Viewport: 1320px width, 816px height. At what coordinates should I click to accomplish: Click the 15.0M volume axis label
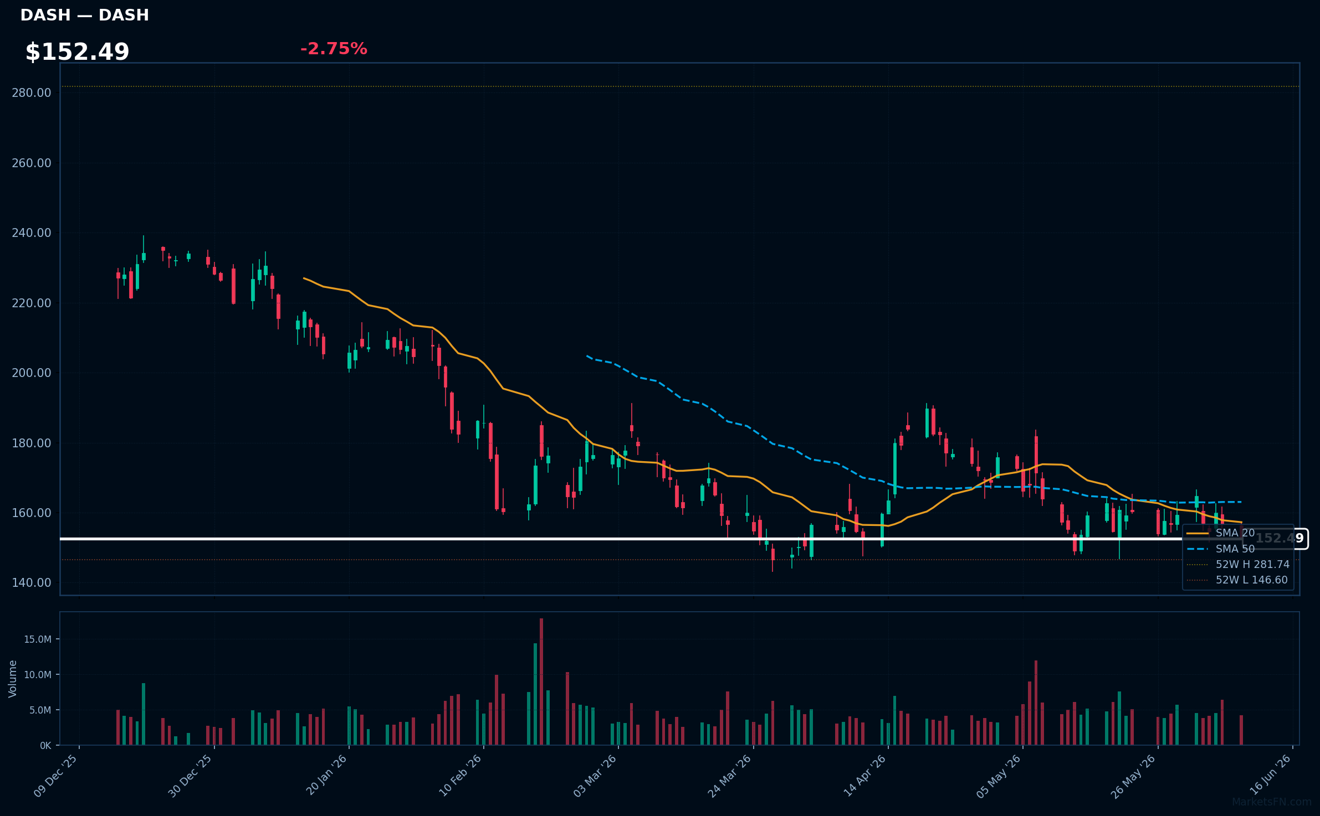point(38,639)
